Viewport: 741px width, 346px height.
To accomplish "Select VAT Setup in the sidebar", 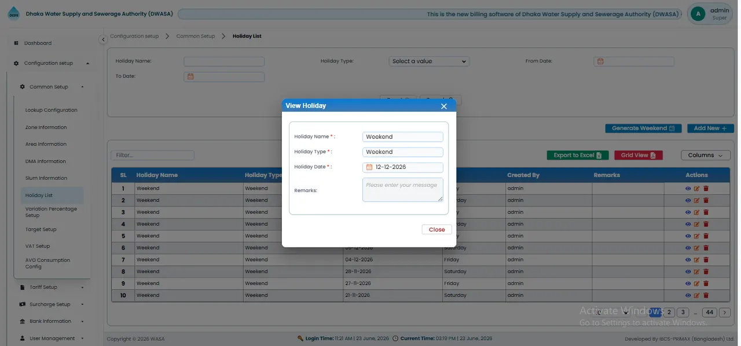I will [38, 246].
